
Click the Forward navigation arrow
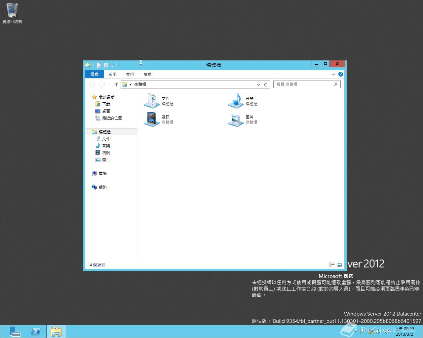tap(102, 84)
